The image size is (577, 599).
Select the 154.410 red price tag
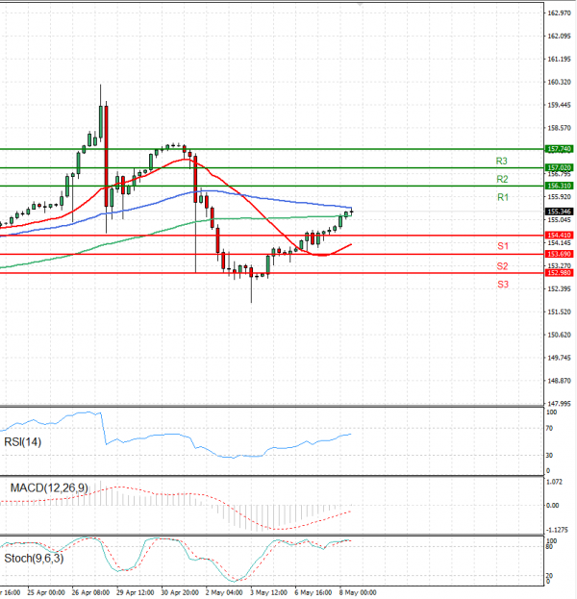(x=559, y=236)
